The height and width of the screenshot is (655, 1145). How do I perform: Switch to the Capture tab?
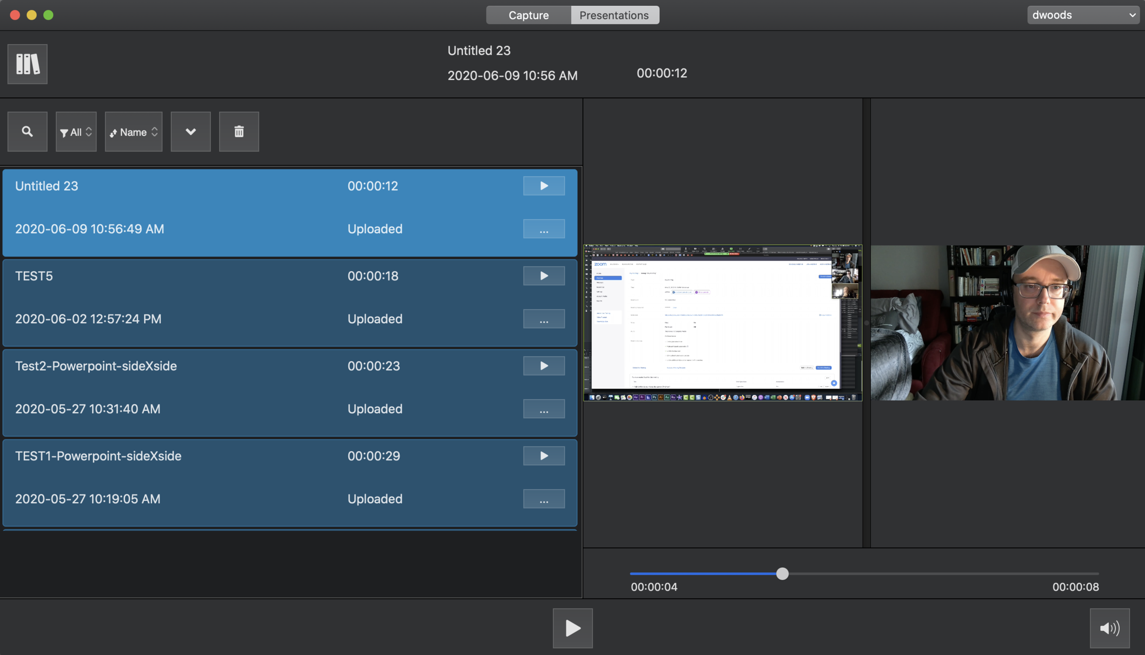[528, 15]
